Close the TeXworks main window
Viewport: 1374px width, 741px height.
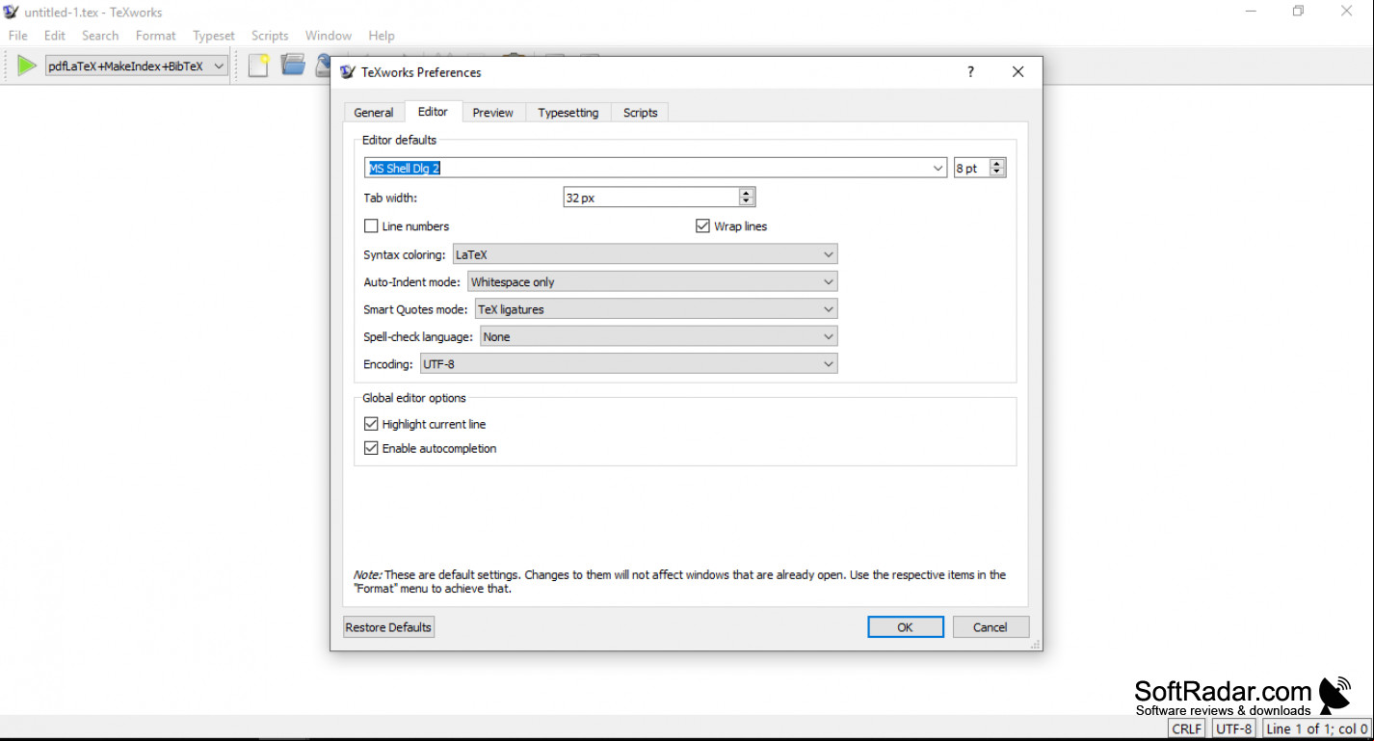coord(1346,12)
